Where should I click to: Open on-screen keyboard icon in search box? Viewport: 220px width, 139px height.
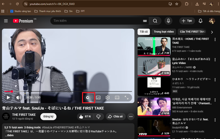pos(145,21)
